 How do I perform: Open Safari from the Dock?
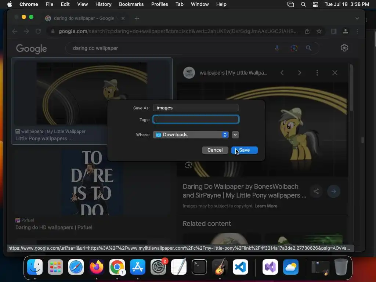pyautogui.click(x=76, y=267)
